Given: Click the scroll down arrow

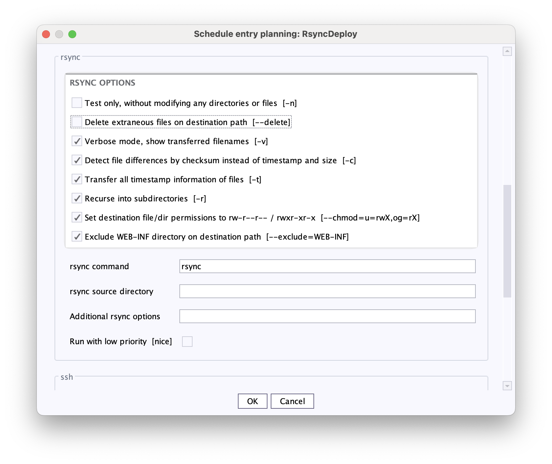Looking at the screenshot, I should click(x=507, y=386).
